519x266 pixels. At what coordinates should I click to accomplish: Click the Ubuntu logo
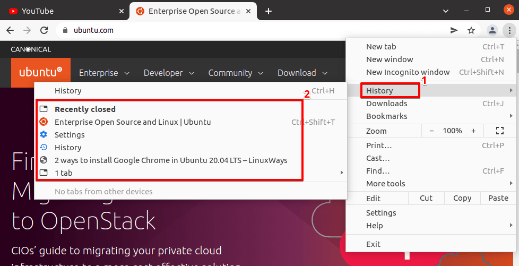click(41, 72)
